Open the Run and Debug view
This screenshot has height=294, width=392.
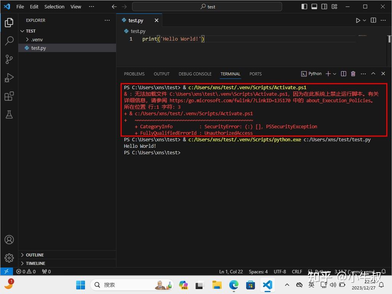tap(9, 78)
